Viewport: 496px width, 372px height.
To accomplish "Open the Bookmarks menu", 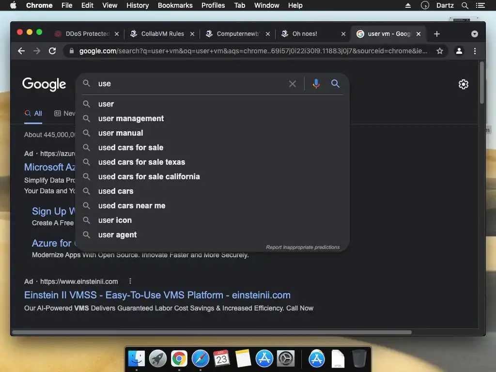I will click(175, 5).
